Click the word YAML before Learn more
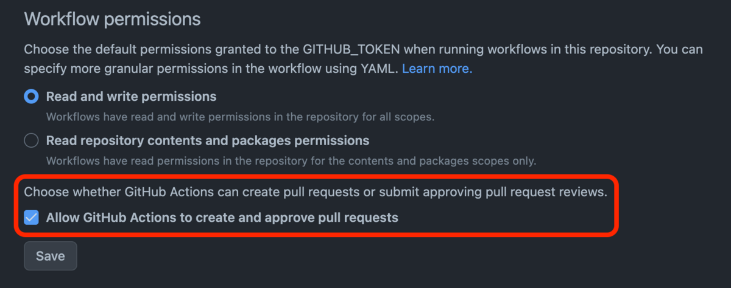Viewport: 731px width, 288px height. click(x=381, y=69)
